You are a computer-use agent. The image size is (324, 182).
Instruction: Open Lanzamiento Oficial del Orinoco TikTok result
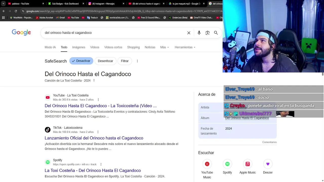pos(94,138)
